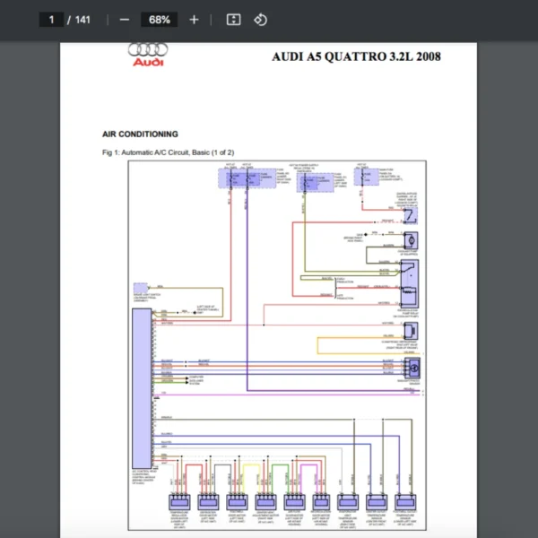Click the fit to page icon
Image resolution: width=538 pixels, height=538 pixels.
(x=233, y=20)
